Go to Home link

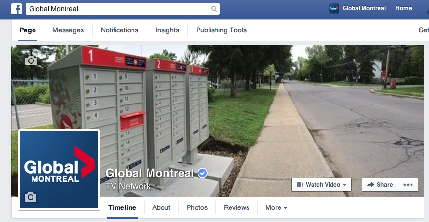(x=404, y=8)
